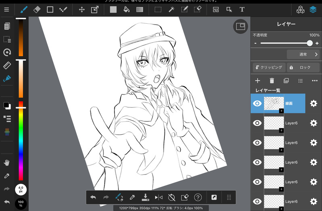The image size is (322, 211).
Task: Tap undo in the bottom shortcut bar
Action: (x=93, y=197)
